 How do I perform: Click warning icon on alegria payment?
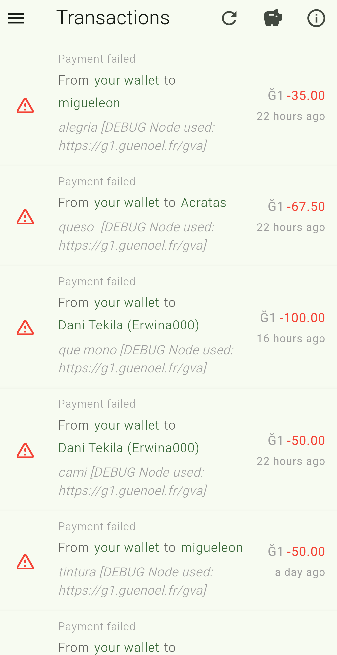[25, 106]
